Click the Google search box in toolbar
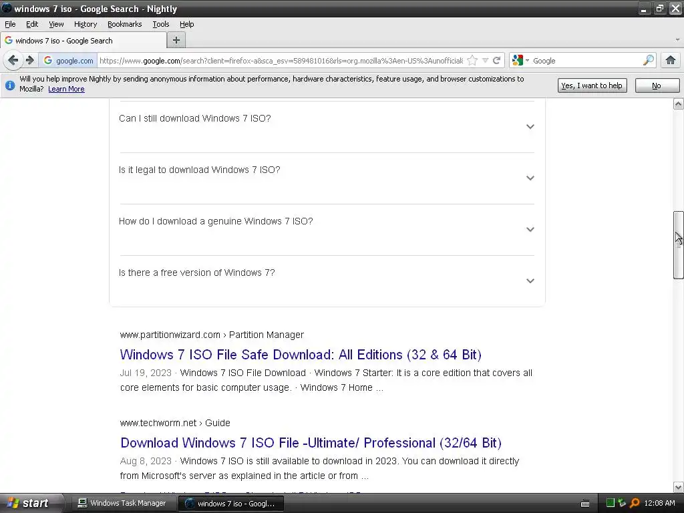The height and width of the screenshot is (513, 684). [586, 61]
